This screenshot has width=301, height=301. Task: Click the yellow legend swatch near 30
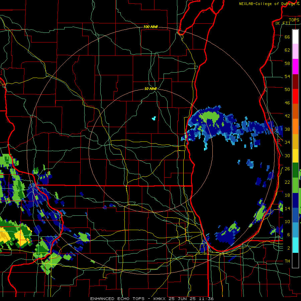pyautogui.click(x=295, y=156)
